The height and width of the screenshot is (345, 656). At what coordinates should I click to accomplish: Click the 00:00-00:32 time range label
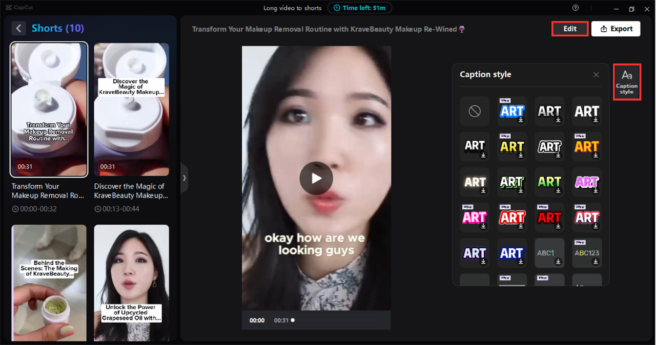point(34,209)
